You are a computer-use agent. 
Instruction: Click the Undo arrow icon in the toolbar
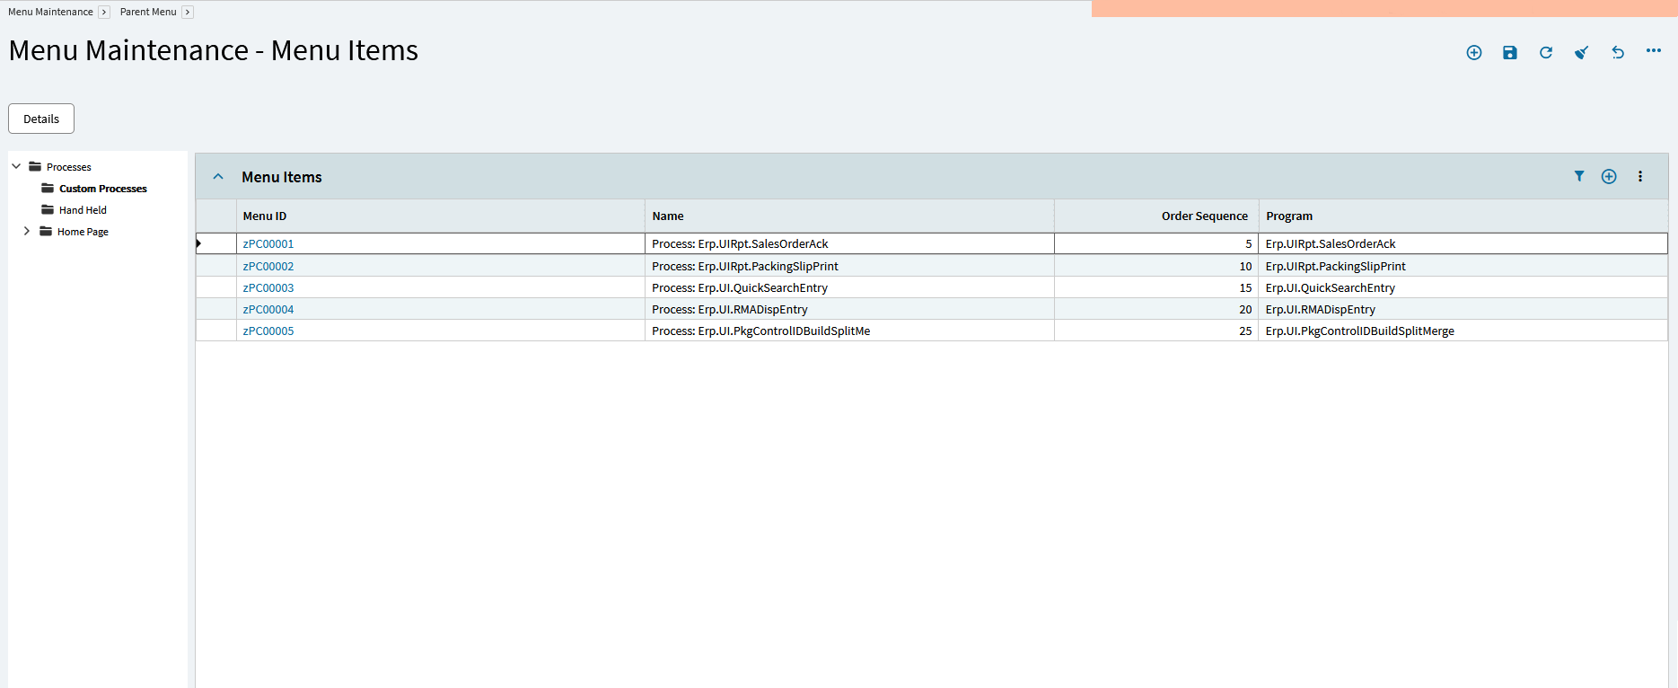(1618, 52)
